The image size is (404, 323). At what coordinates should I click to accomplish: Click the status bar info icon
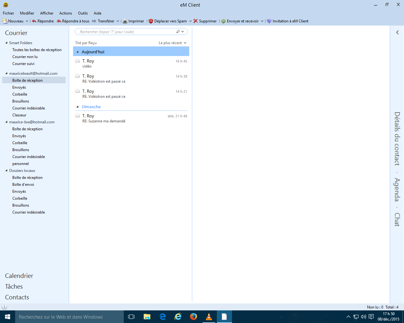[4, 307]
